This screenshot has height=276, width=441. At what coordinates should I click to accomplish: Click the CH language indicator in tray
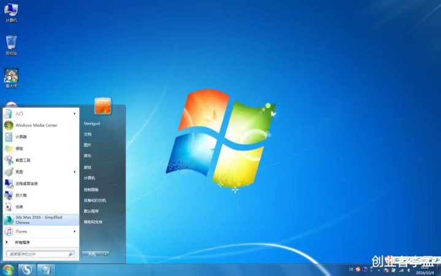click(x=351, y=269)
